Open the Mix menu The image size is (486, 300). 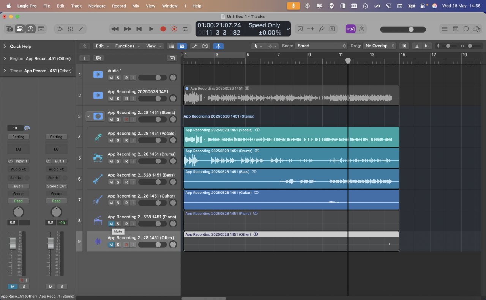(136, 6)
